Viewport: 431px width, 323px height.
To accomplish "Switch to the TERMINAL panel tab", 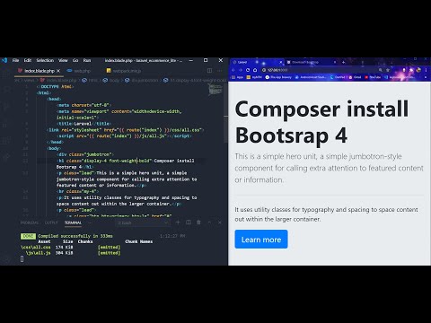I will click(x=73, y=223).
